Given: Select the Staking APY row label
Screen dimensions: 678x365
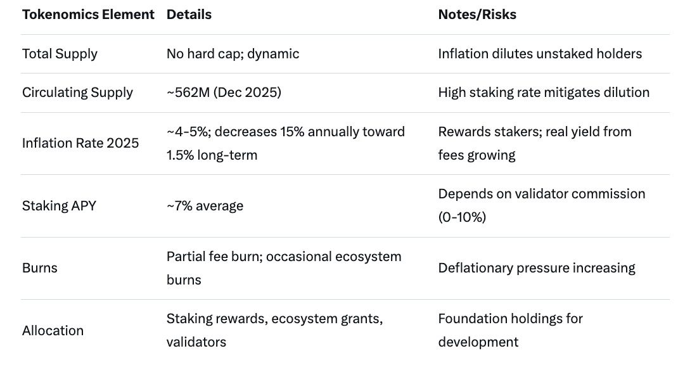Looking at the screenshot, I should tap(59, 206).
